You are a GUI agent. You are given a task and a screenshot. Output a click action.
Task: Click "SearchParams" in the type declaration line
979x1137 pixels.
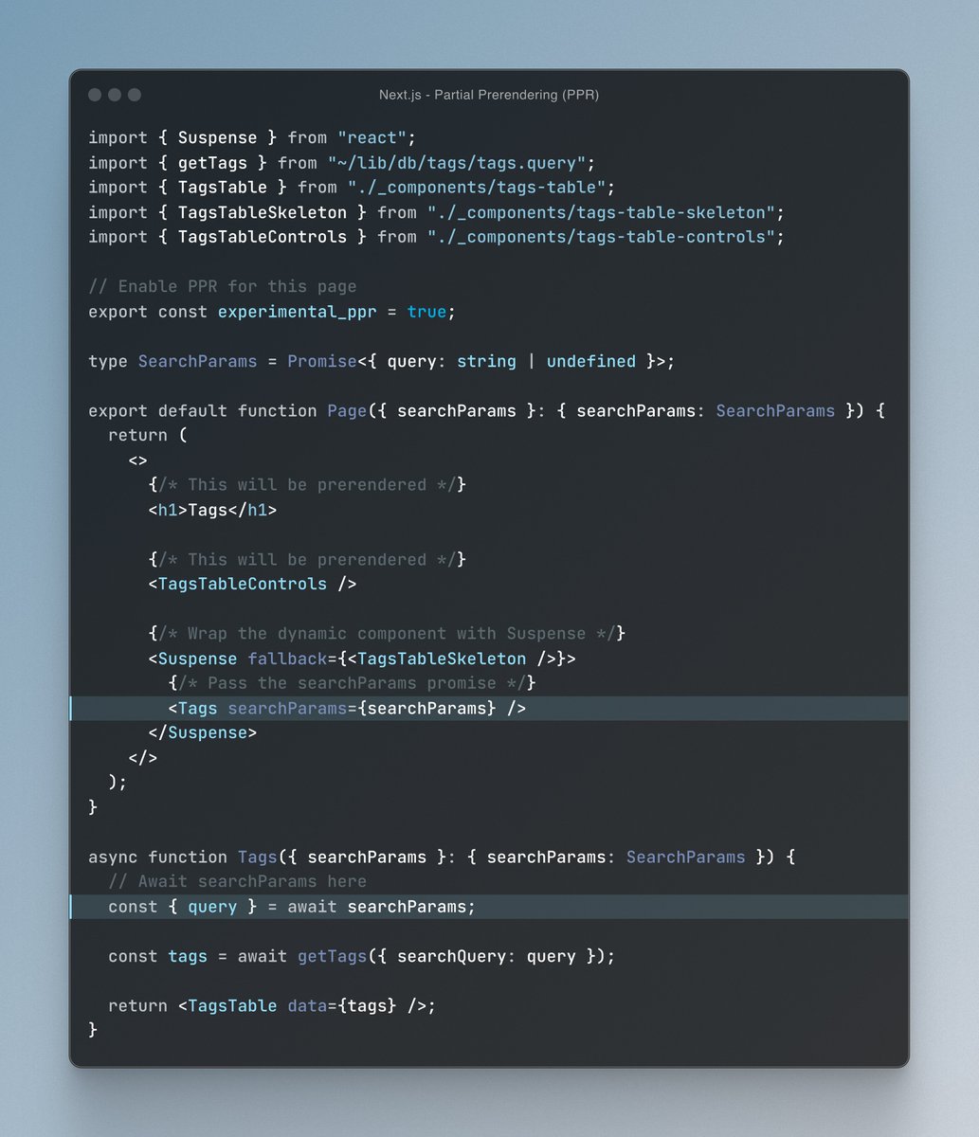point(198,361)
